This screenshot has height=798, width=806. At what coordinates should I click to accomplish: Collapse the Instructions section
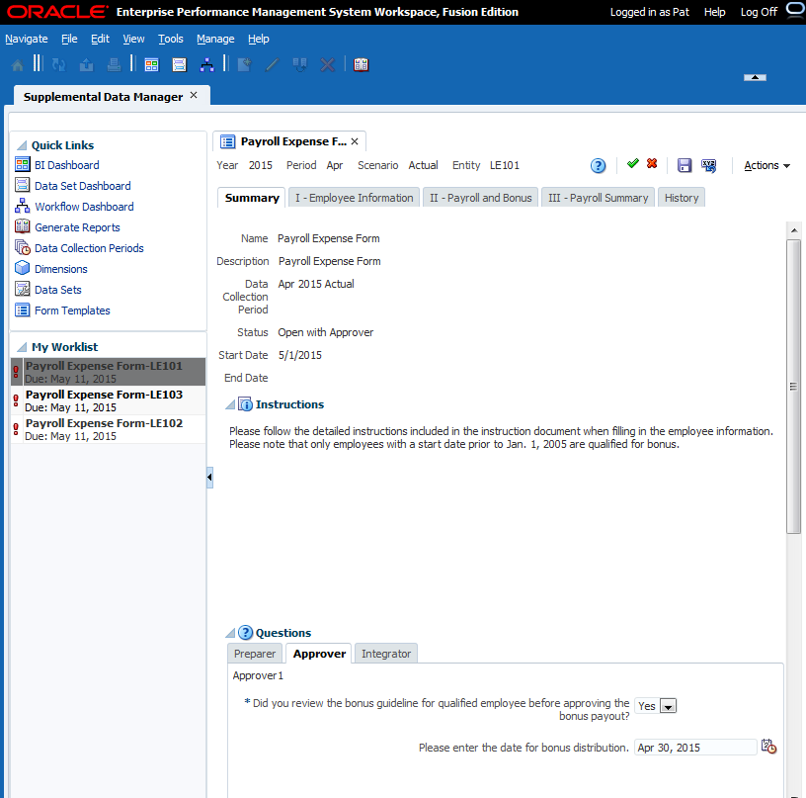pyautogui.click(x=230, y=404)
